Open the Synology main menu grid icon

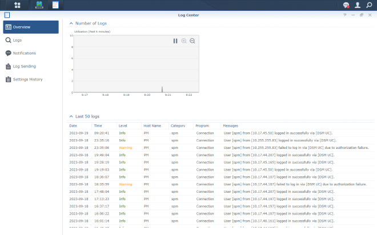click(17, 5)
